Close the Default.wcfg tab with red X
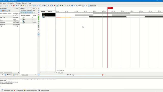Screen dimensions: 163x92 coord(103,75)
